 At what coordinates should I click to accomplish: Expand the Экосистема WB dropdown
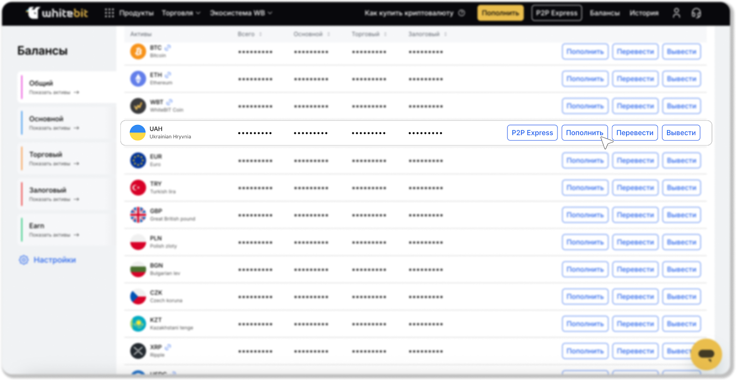point(241,13)
